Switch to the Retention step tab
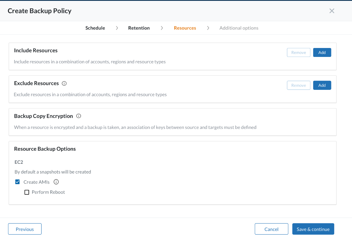 (x=139, y=28)
